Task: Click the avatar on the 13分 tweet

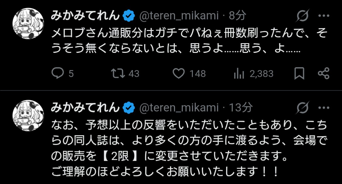Action: click(28, 115)
